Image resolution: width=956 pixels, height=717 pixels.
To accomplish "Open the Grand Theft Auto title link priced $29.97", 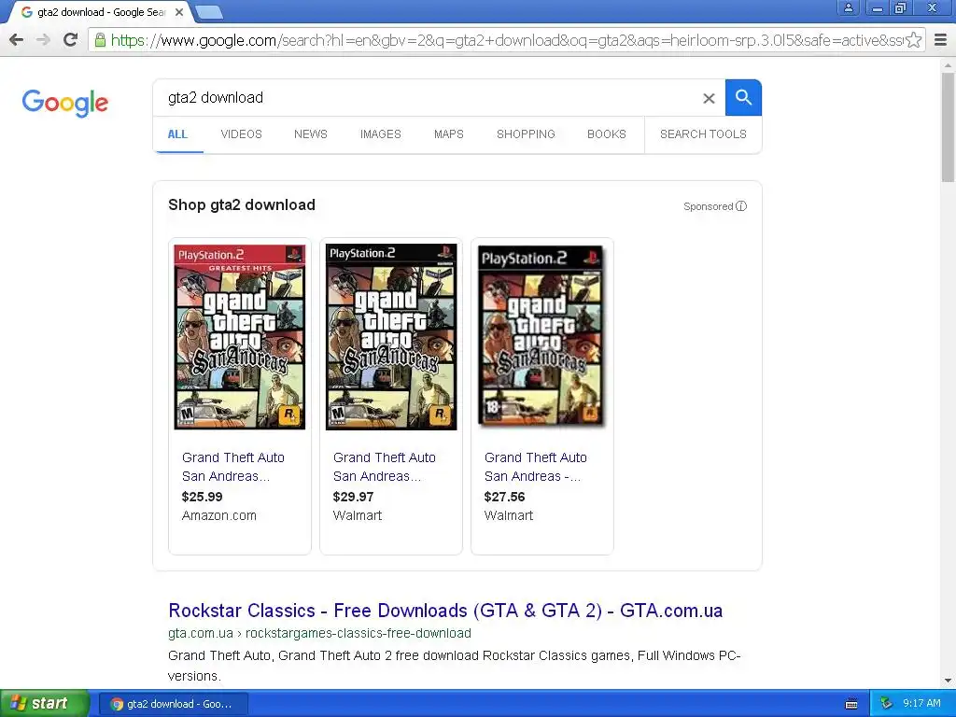I will 384,467.
